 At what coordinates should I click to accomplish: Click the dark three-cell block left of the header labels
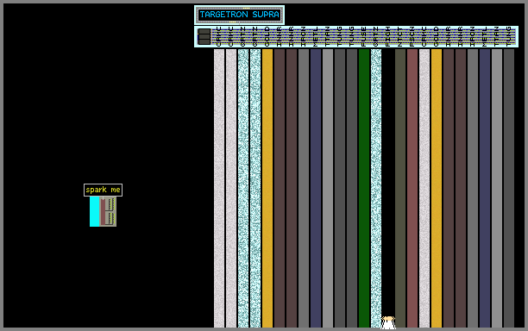(x=204, y=36)
